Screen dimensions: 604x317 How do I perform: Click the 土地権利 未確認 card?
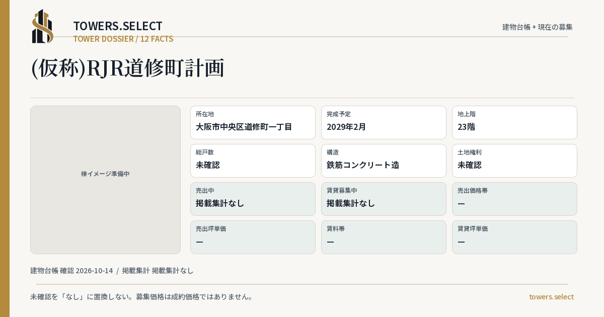(x=514, y=161)
